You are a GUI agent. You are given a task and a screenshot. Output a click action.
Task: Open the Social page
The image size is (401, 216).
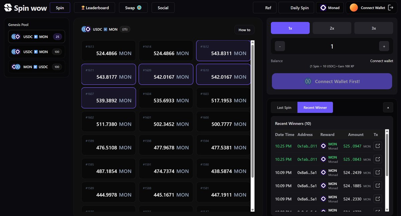pos(163,8)
